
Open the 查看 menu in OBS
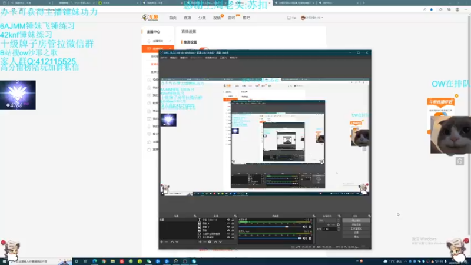(184, 57)
